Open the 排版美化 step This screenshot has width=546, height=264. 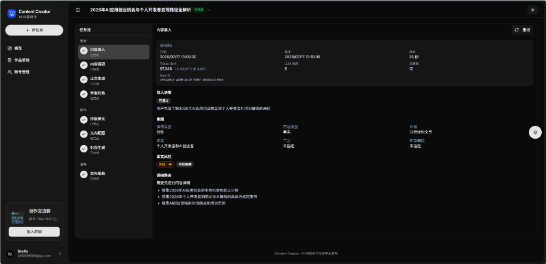click(114, 121)
